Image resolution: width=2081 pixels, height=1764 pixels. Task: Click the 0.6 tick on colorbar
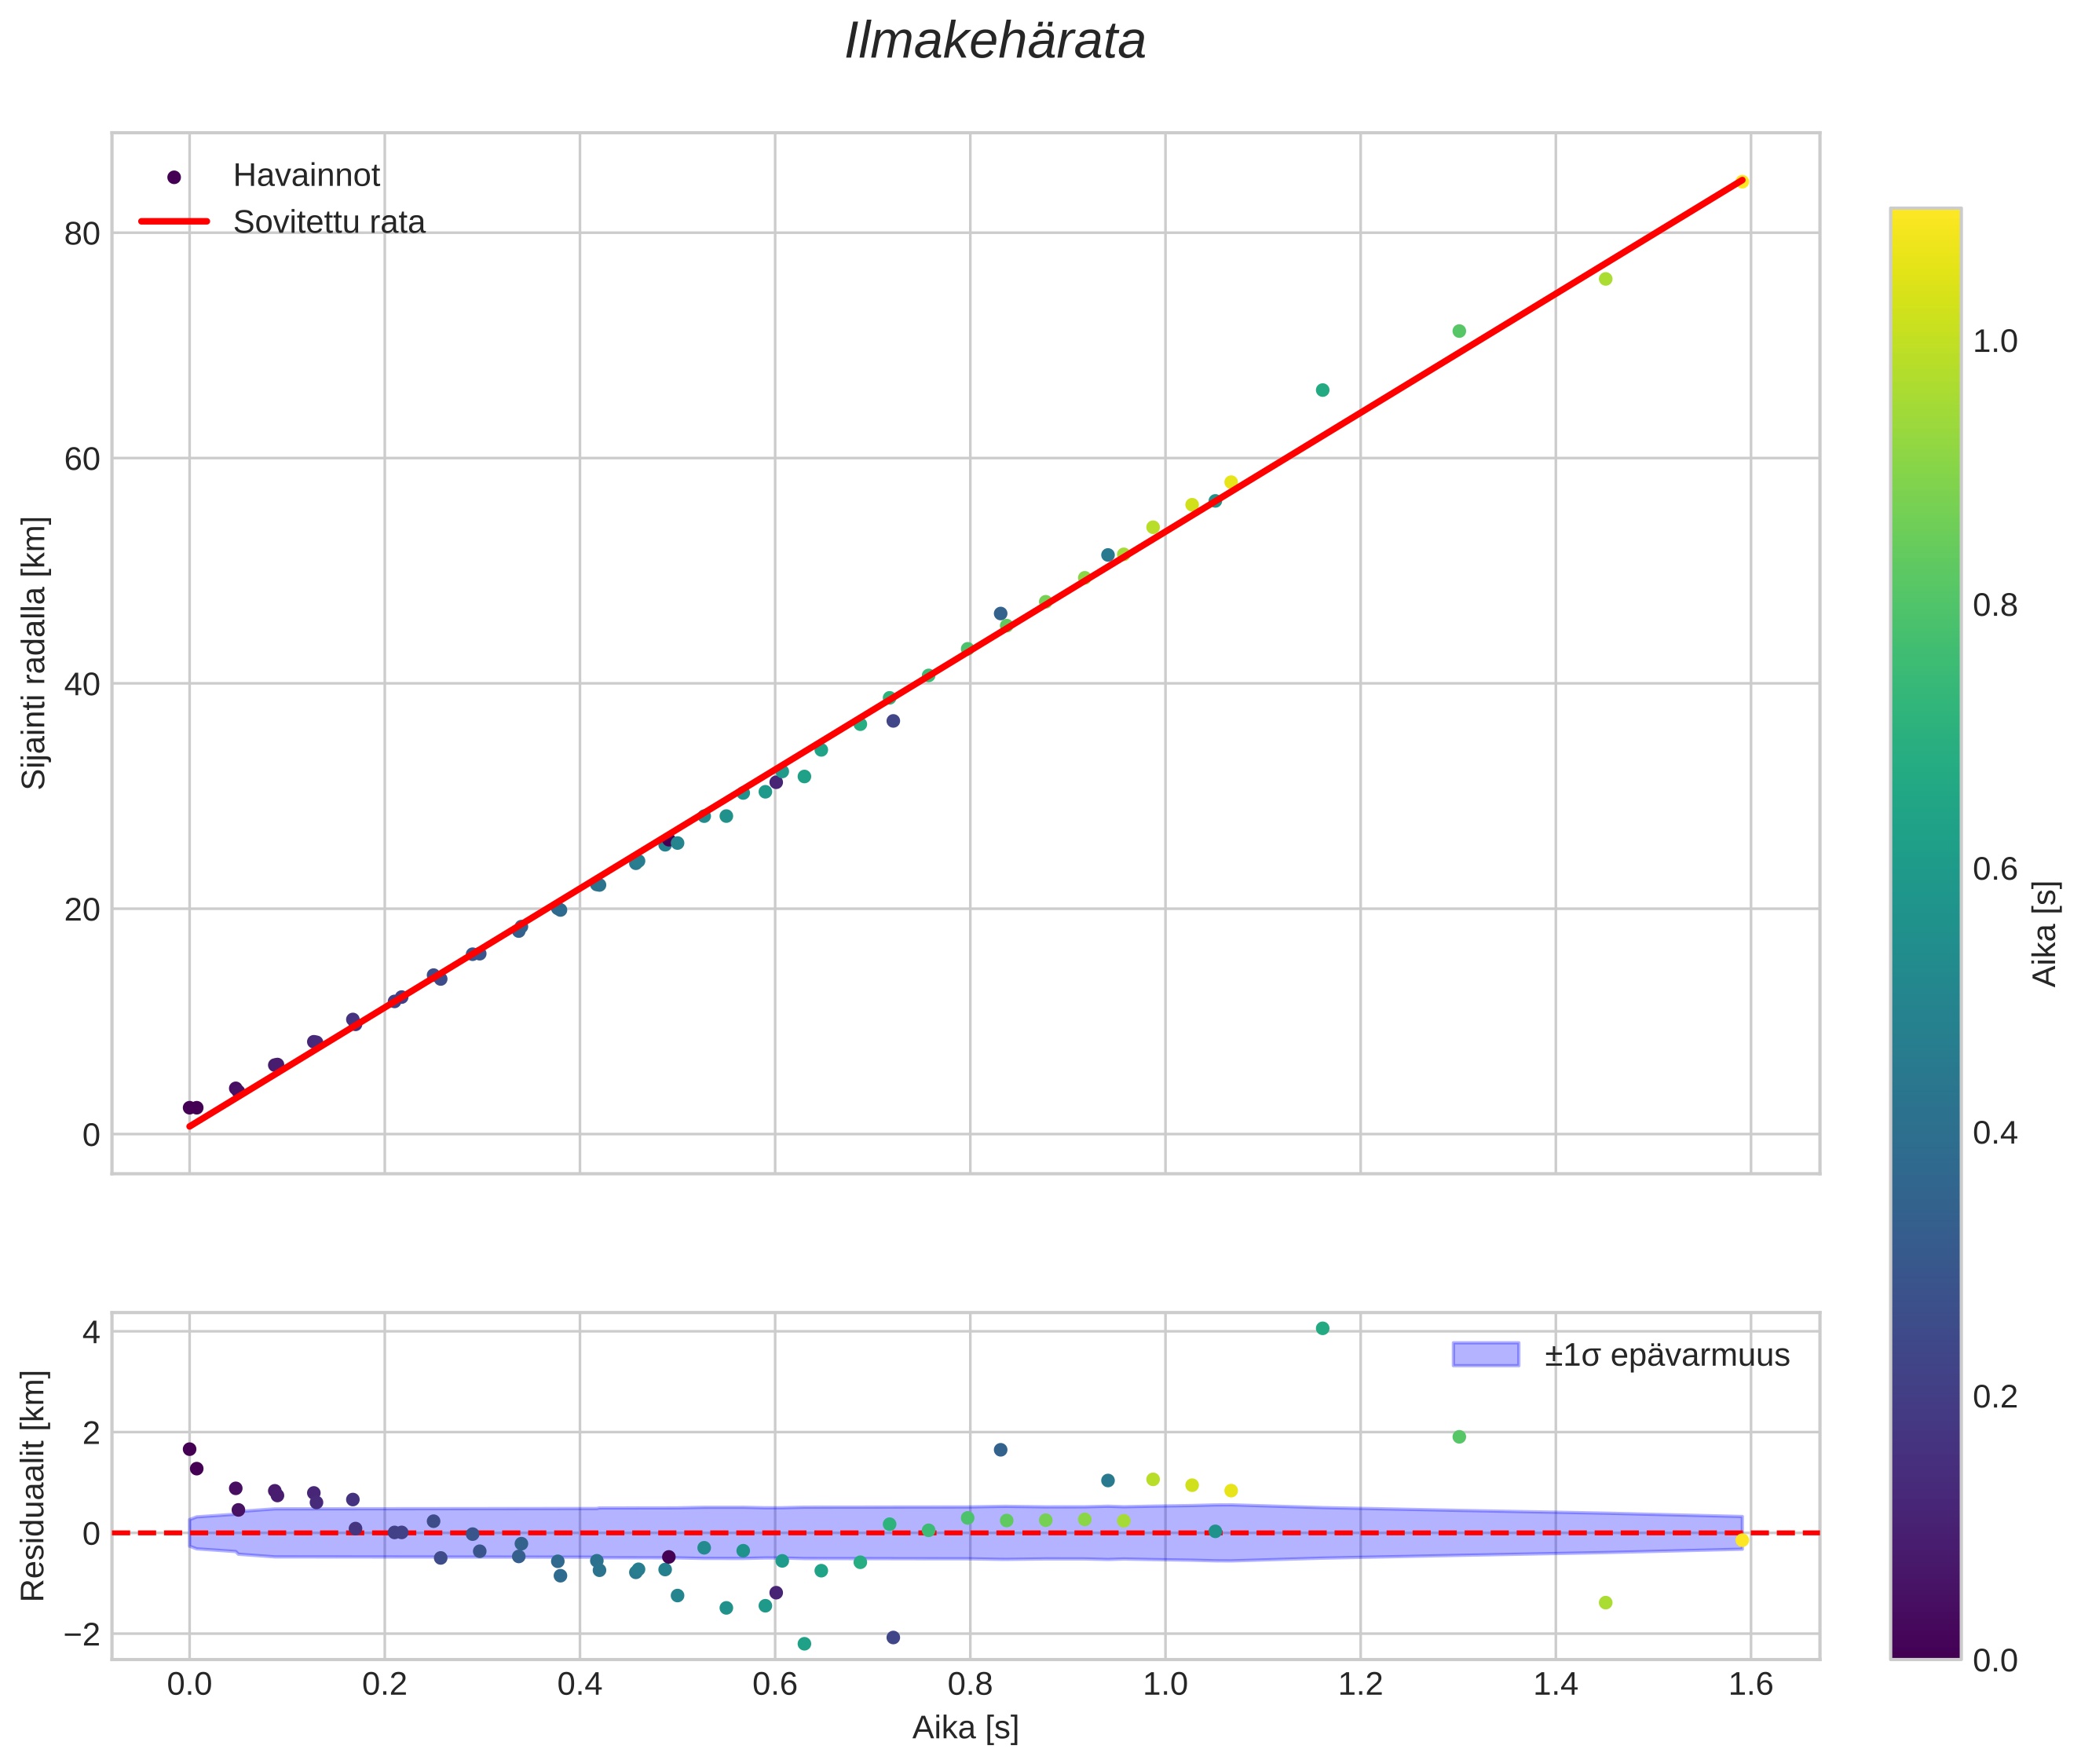pyautogui.click(x=1995, y=869)
